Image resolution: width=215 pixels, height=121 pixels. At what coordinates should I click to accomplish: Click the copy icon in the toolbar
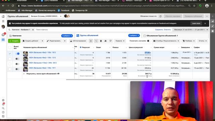coord(91,41)
